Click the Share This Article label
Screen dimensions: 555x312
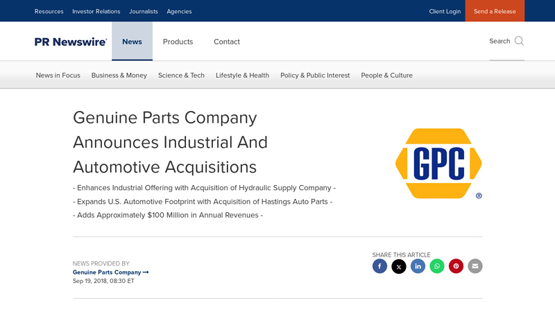point(401,254)
